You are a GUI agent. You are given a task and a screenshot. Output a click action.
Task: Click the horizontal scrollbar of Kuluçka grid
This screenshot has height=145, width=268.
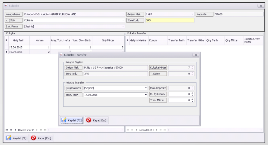(x=85, y=130)
